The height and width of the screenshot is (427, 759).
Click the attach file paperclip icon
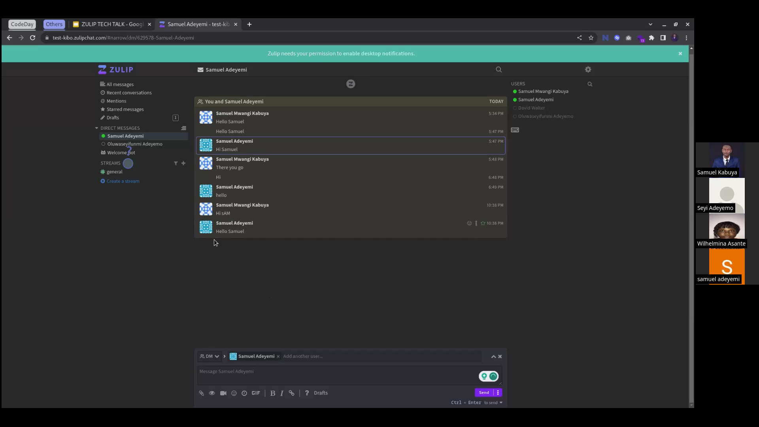point(201,393)
